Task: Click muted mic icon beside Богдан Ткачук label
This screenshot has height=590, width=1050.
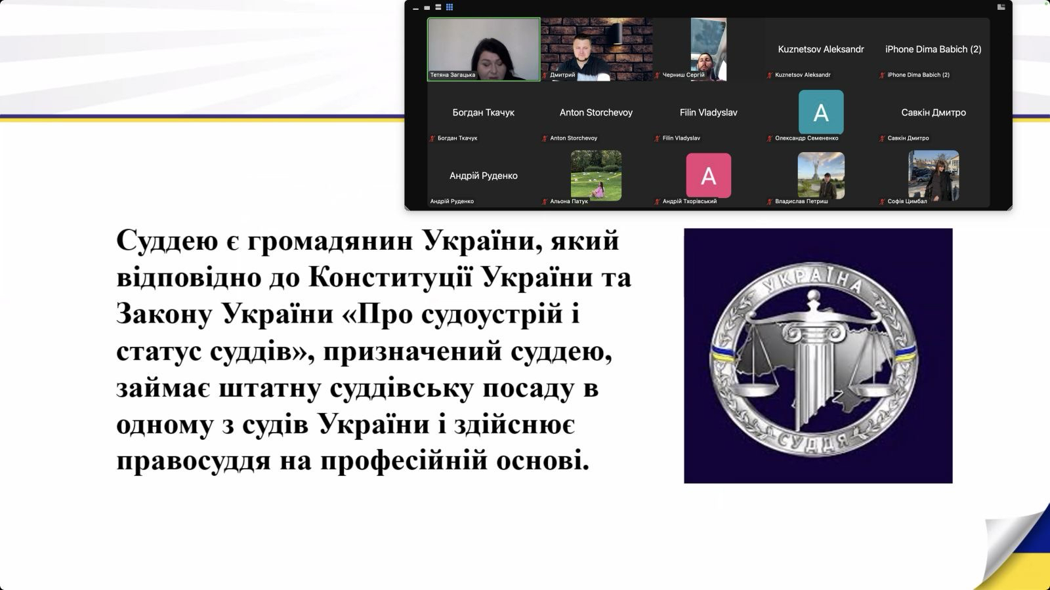Action: click(432, 138)
